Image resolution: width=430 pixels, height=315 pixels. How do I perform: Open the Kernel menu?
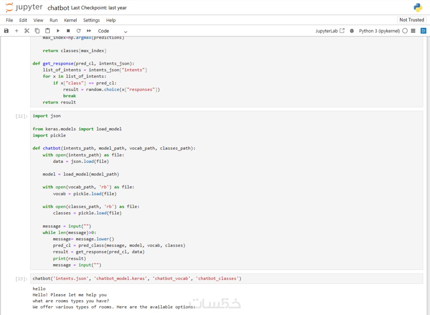coord(70,20)
